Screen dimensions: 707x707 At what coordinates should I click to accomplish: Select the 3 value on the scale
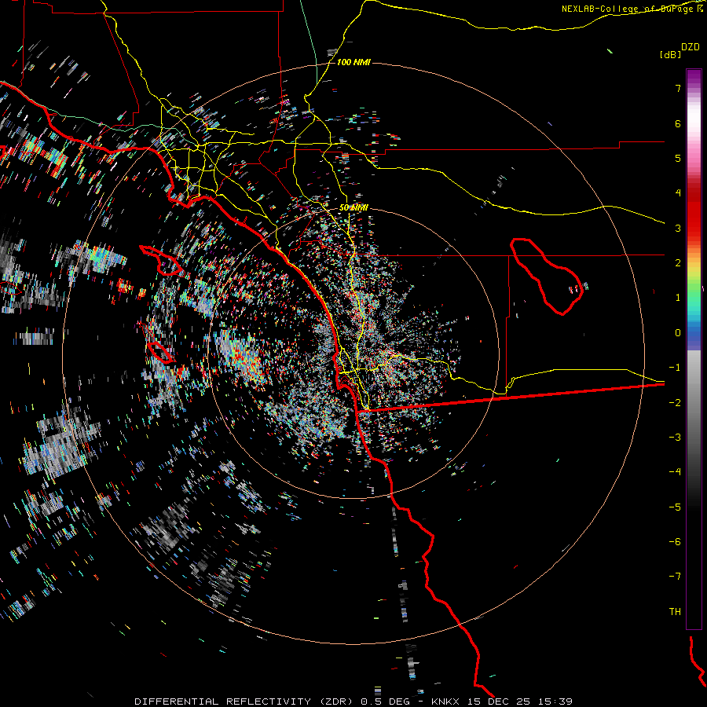pos(678,228)
